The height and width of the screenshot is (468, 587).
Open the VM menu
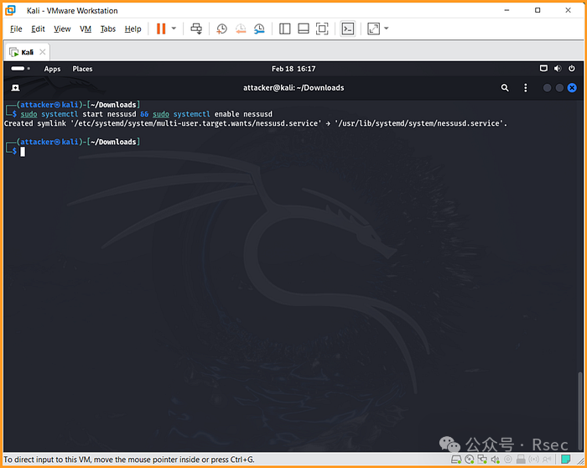(86, 29)
